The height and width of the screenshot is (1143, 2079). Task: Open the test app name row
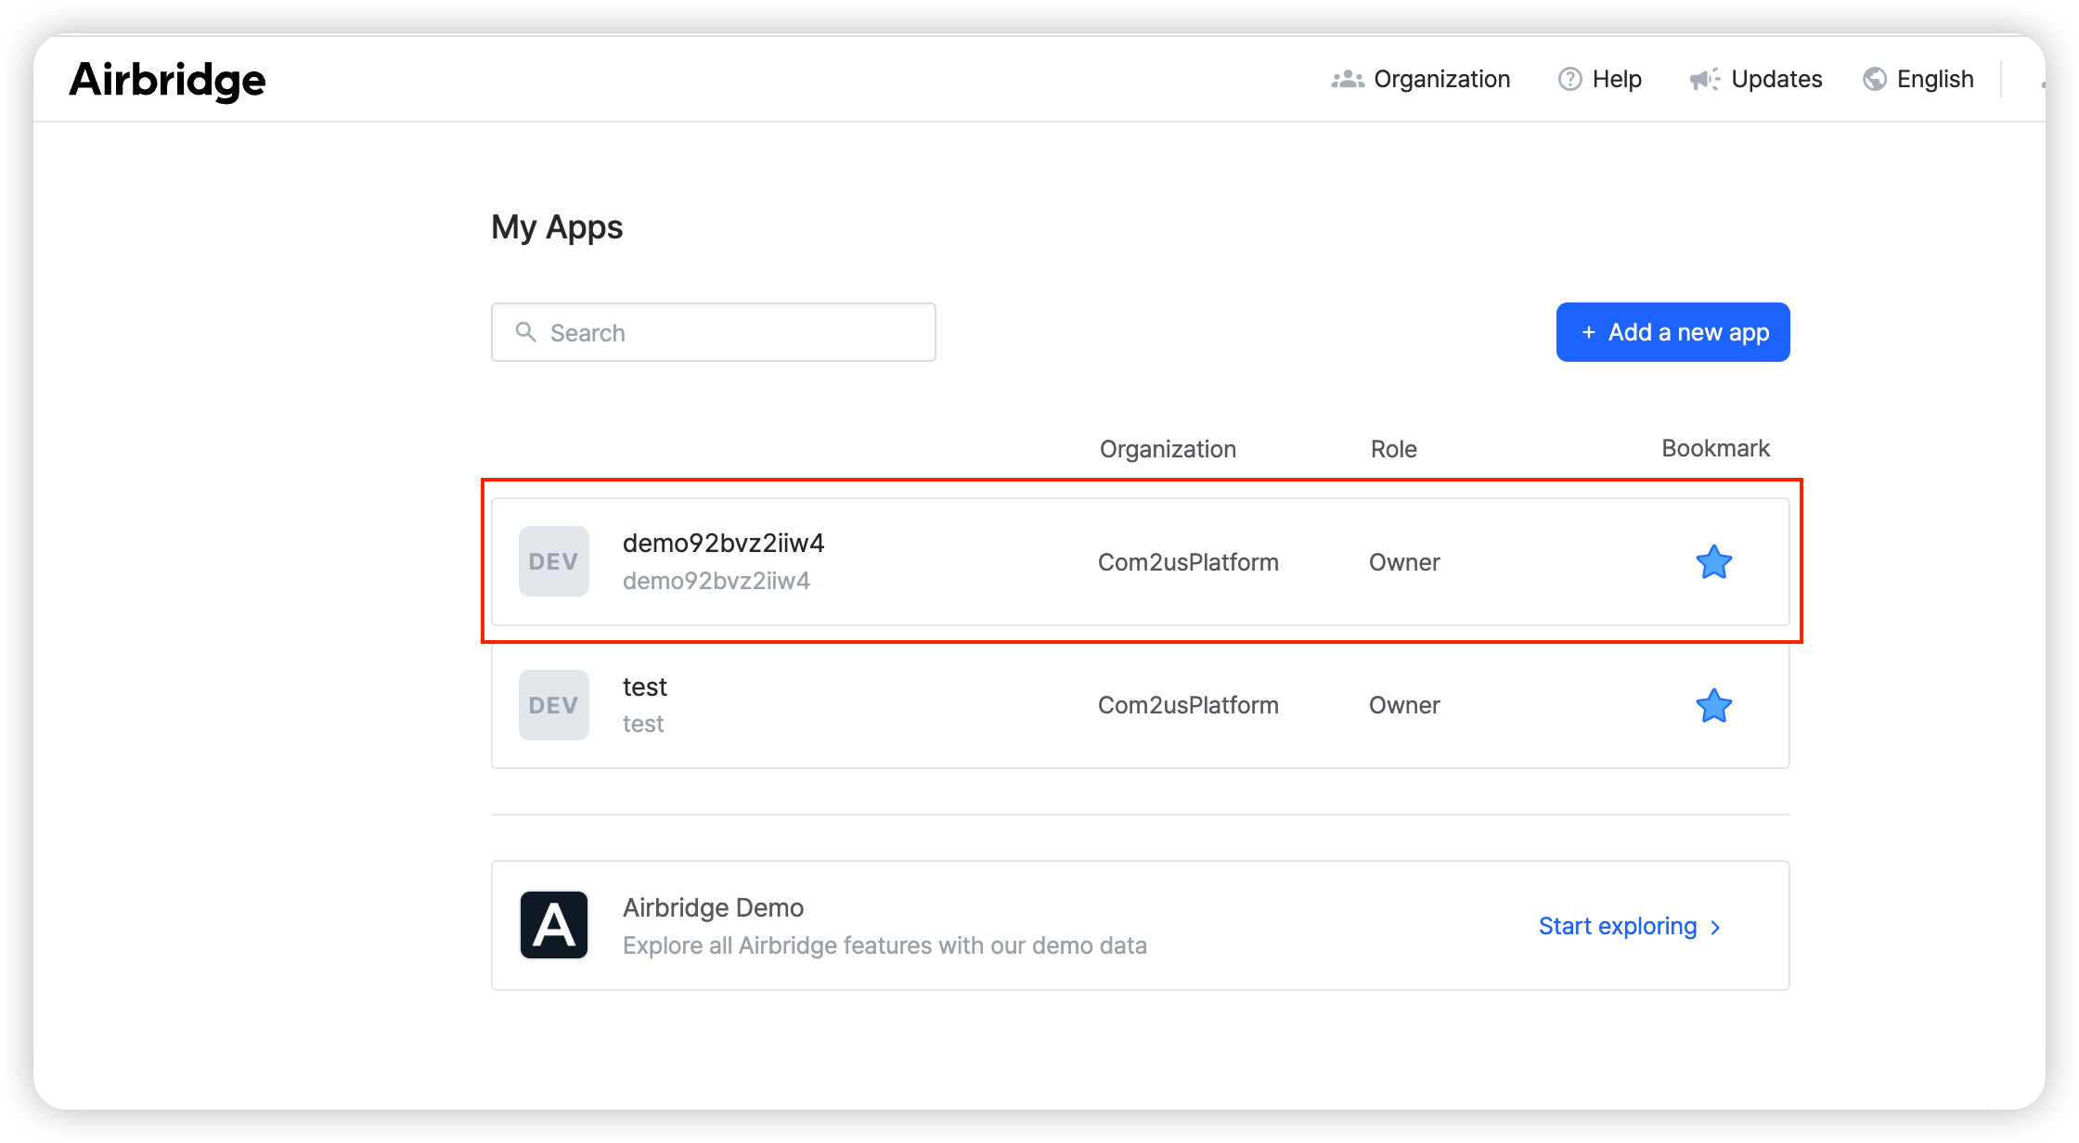click(x=645, y=687)
